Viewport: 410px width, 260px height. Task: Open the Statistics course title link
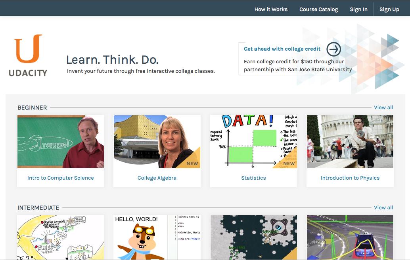tap(253, 178)
